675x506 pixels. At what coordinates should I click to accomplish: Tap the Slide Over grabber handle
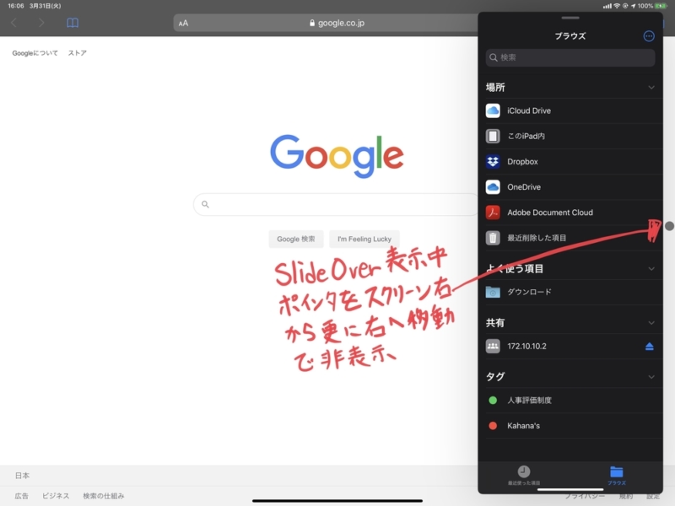click(570, 18)
